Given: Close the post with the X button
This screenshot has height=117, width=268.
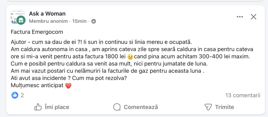Looking at the screenshot, I should 253,17.
